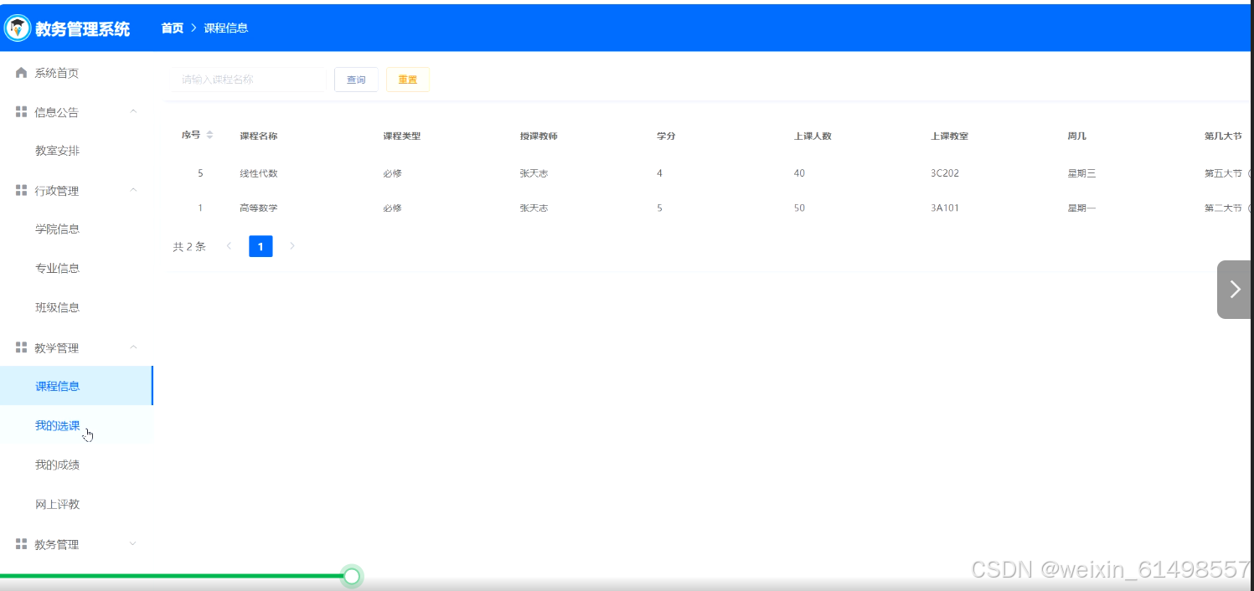Screen dimensions: 1254x591
Task: Click the green progress bar handle
Action: (x=352, y=576)
